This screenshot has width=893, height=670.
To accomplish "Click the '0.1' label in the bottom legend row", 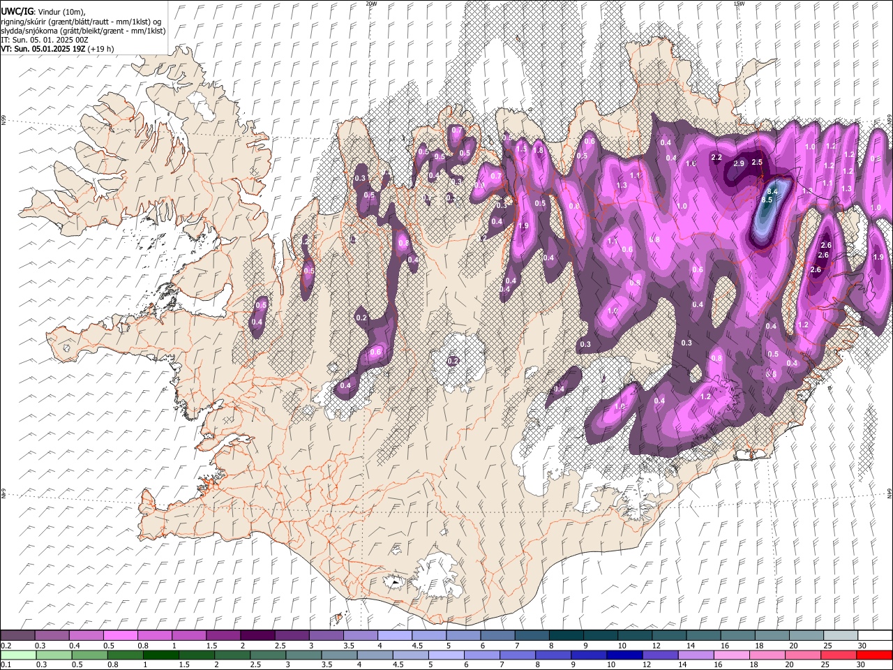I will tap(6, 664).
